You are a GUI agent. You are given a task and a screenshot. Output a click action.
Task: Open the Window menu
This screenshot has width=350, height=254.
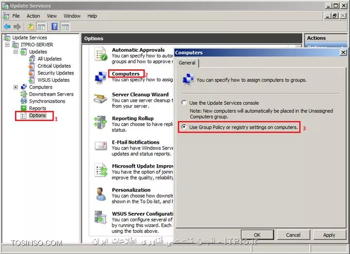coord(72,16)
